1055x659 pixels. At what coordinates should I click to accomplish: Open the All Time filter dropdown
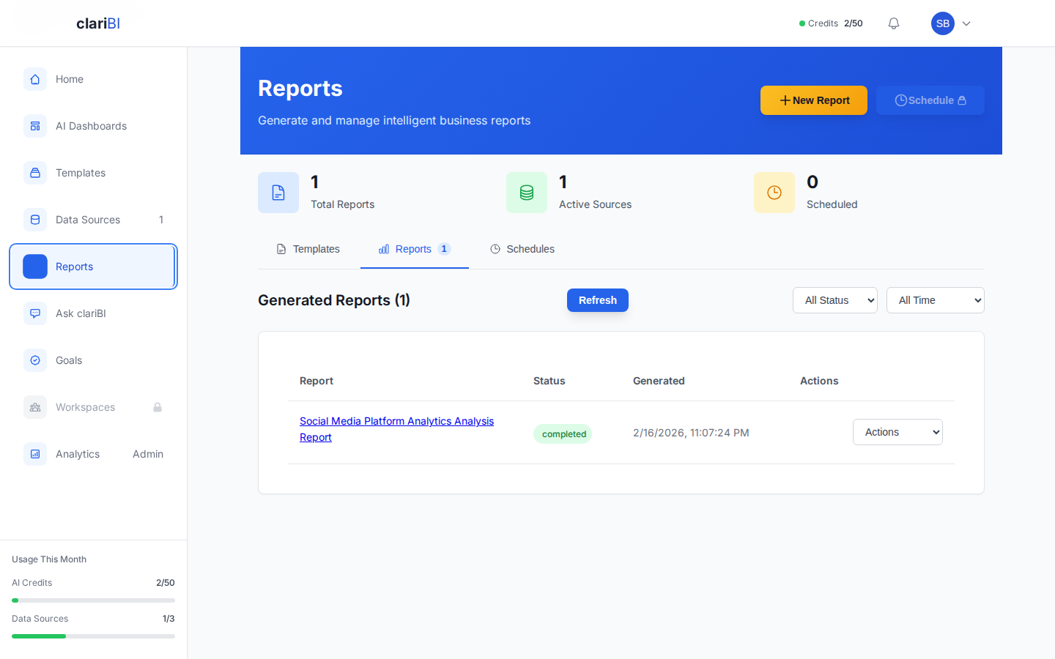click(x=936, y=300)
